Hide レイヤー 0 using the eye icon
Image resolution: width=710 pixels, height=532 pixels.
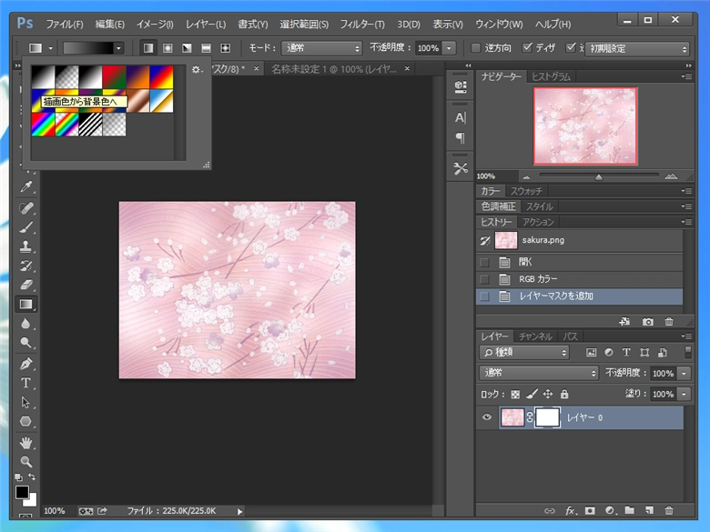tap(487, 417)
